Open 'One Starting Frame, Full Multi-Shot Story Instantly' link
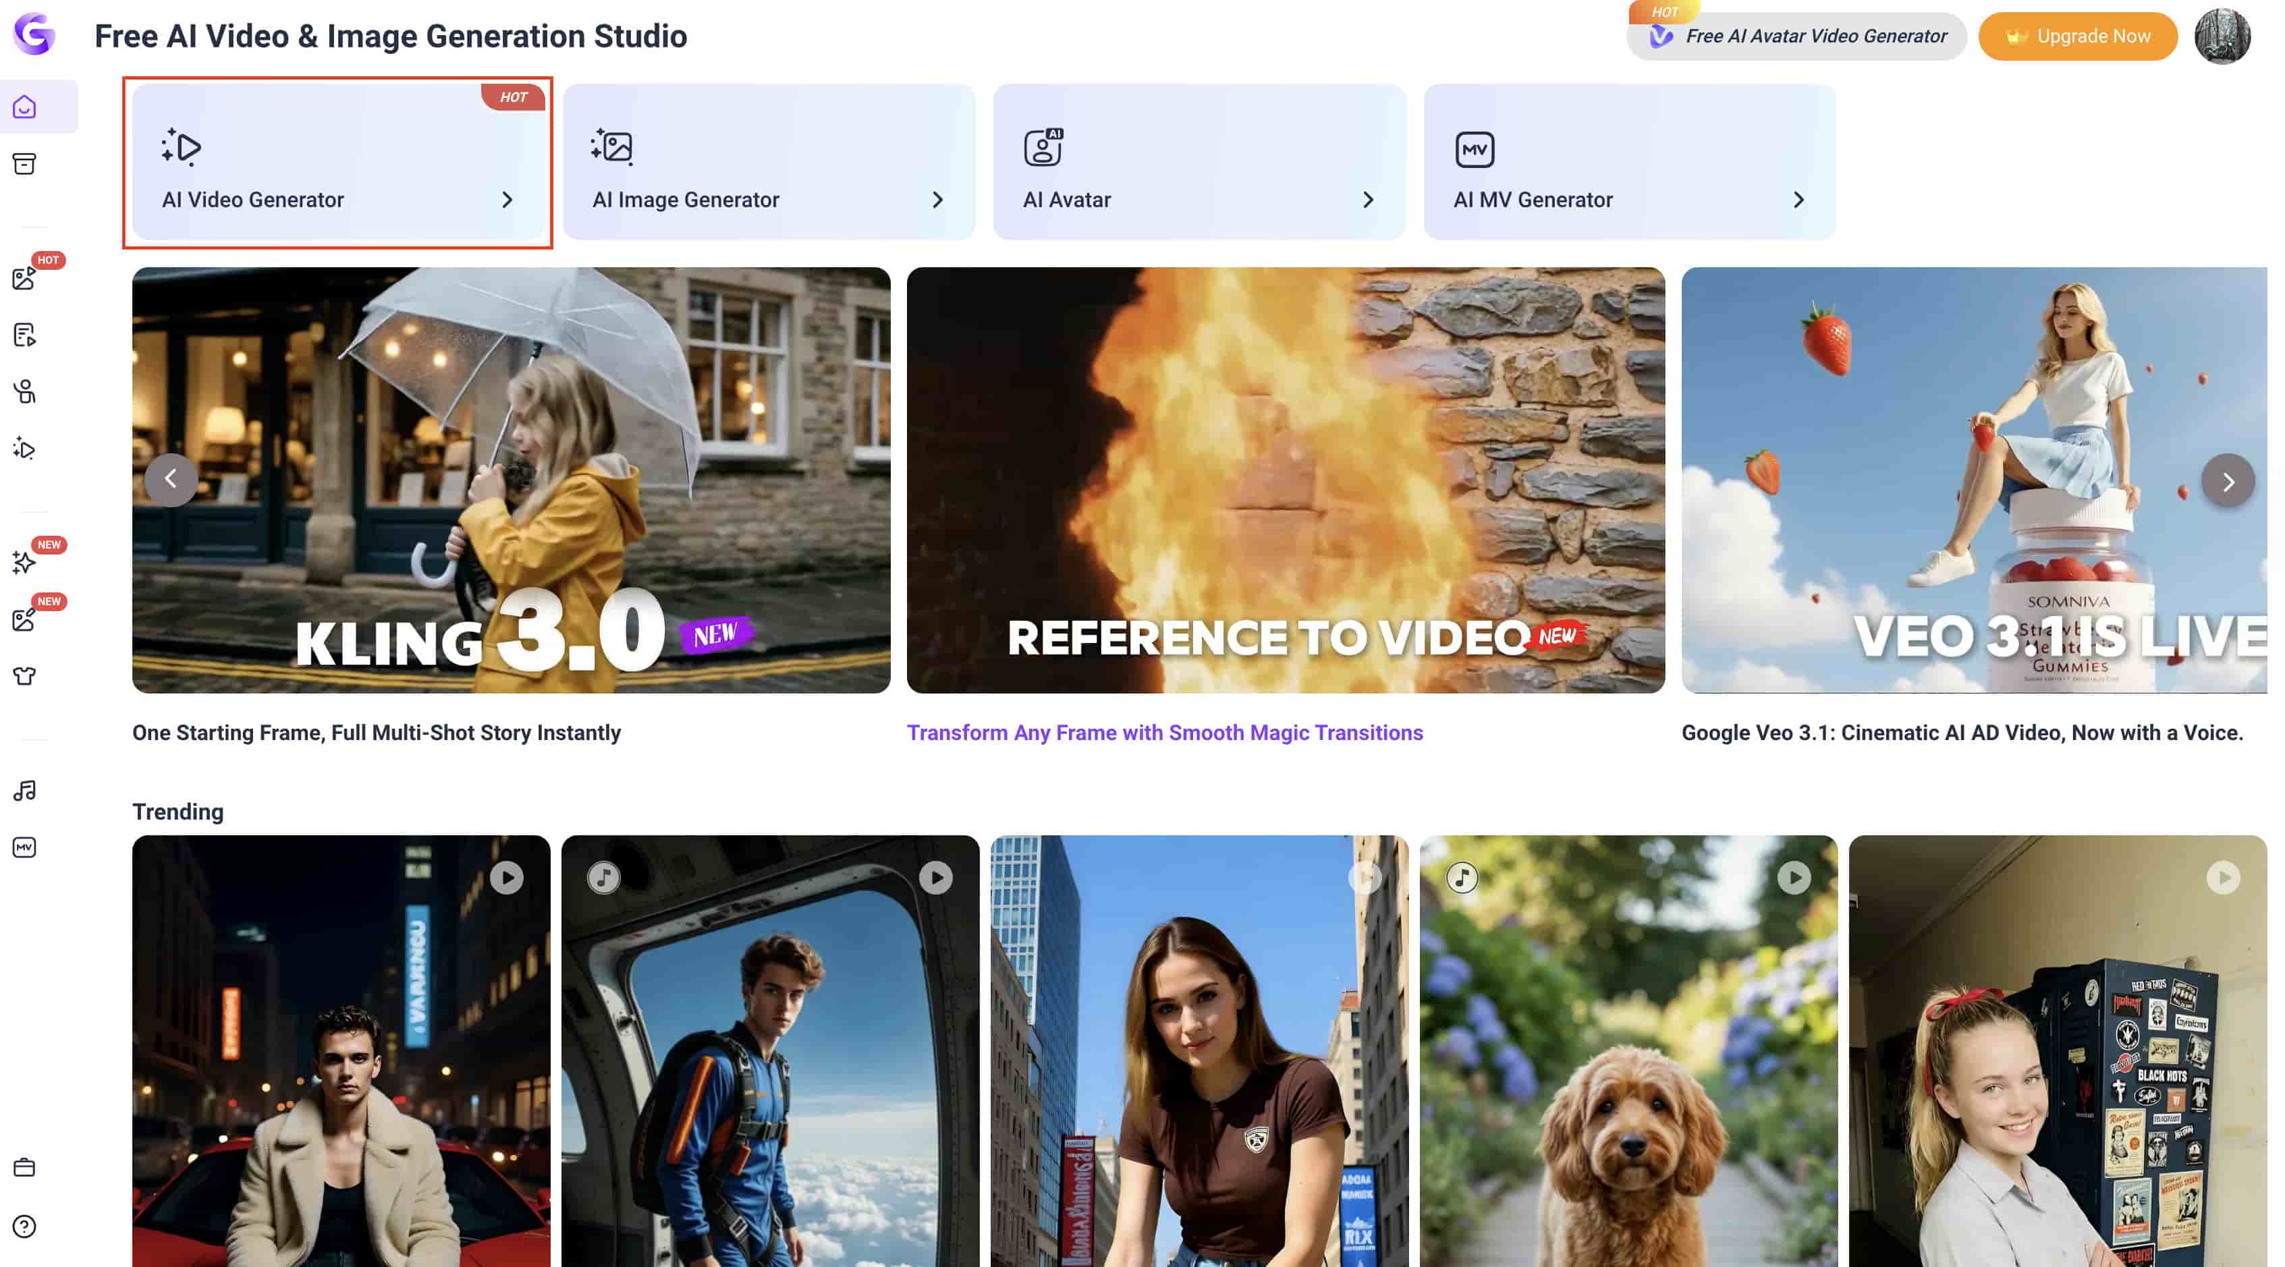 tap(376, 733)
